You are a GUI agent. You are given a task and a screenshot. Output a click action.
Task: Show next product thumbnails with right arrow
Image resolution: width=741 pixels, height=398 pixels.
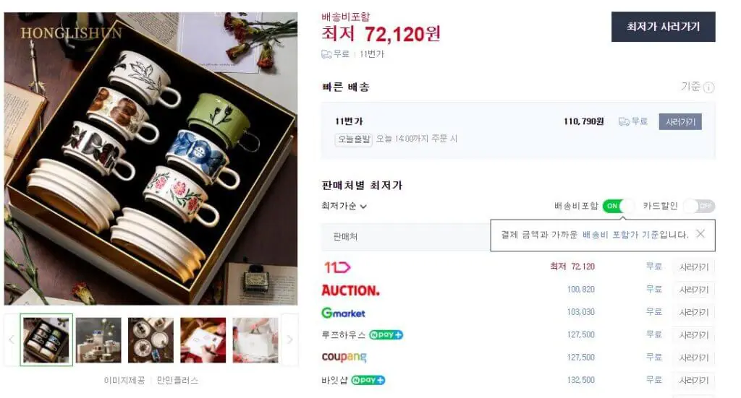289,339
